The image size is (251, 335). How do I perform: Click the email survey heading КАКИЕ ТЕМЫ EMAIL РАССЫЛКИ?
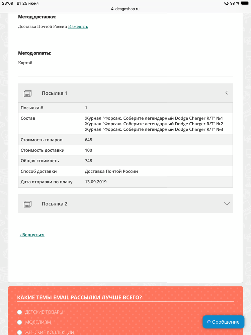point(79,297)
